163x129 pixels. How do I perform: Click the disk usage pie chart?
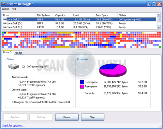(113, 70)
